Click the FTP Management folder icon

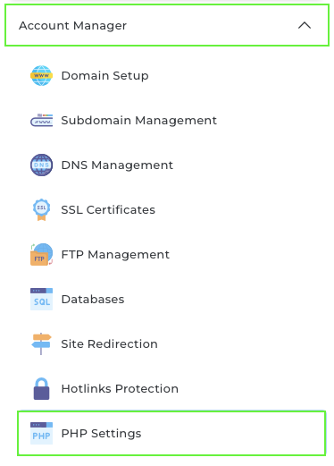coord(41,254)
